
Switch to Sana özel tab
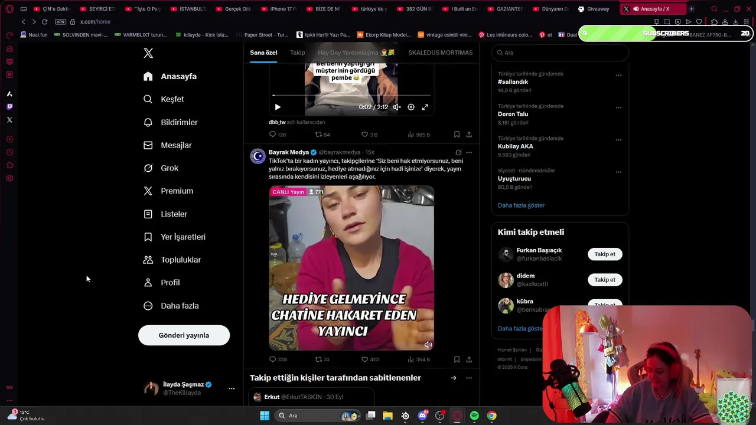coord(263,53)
